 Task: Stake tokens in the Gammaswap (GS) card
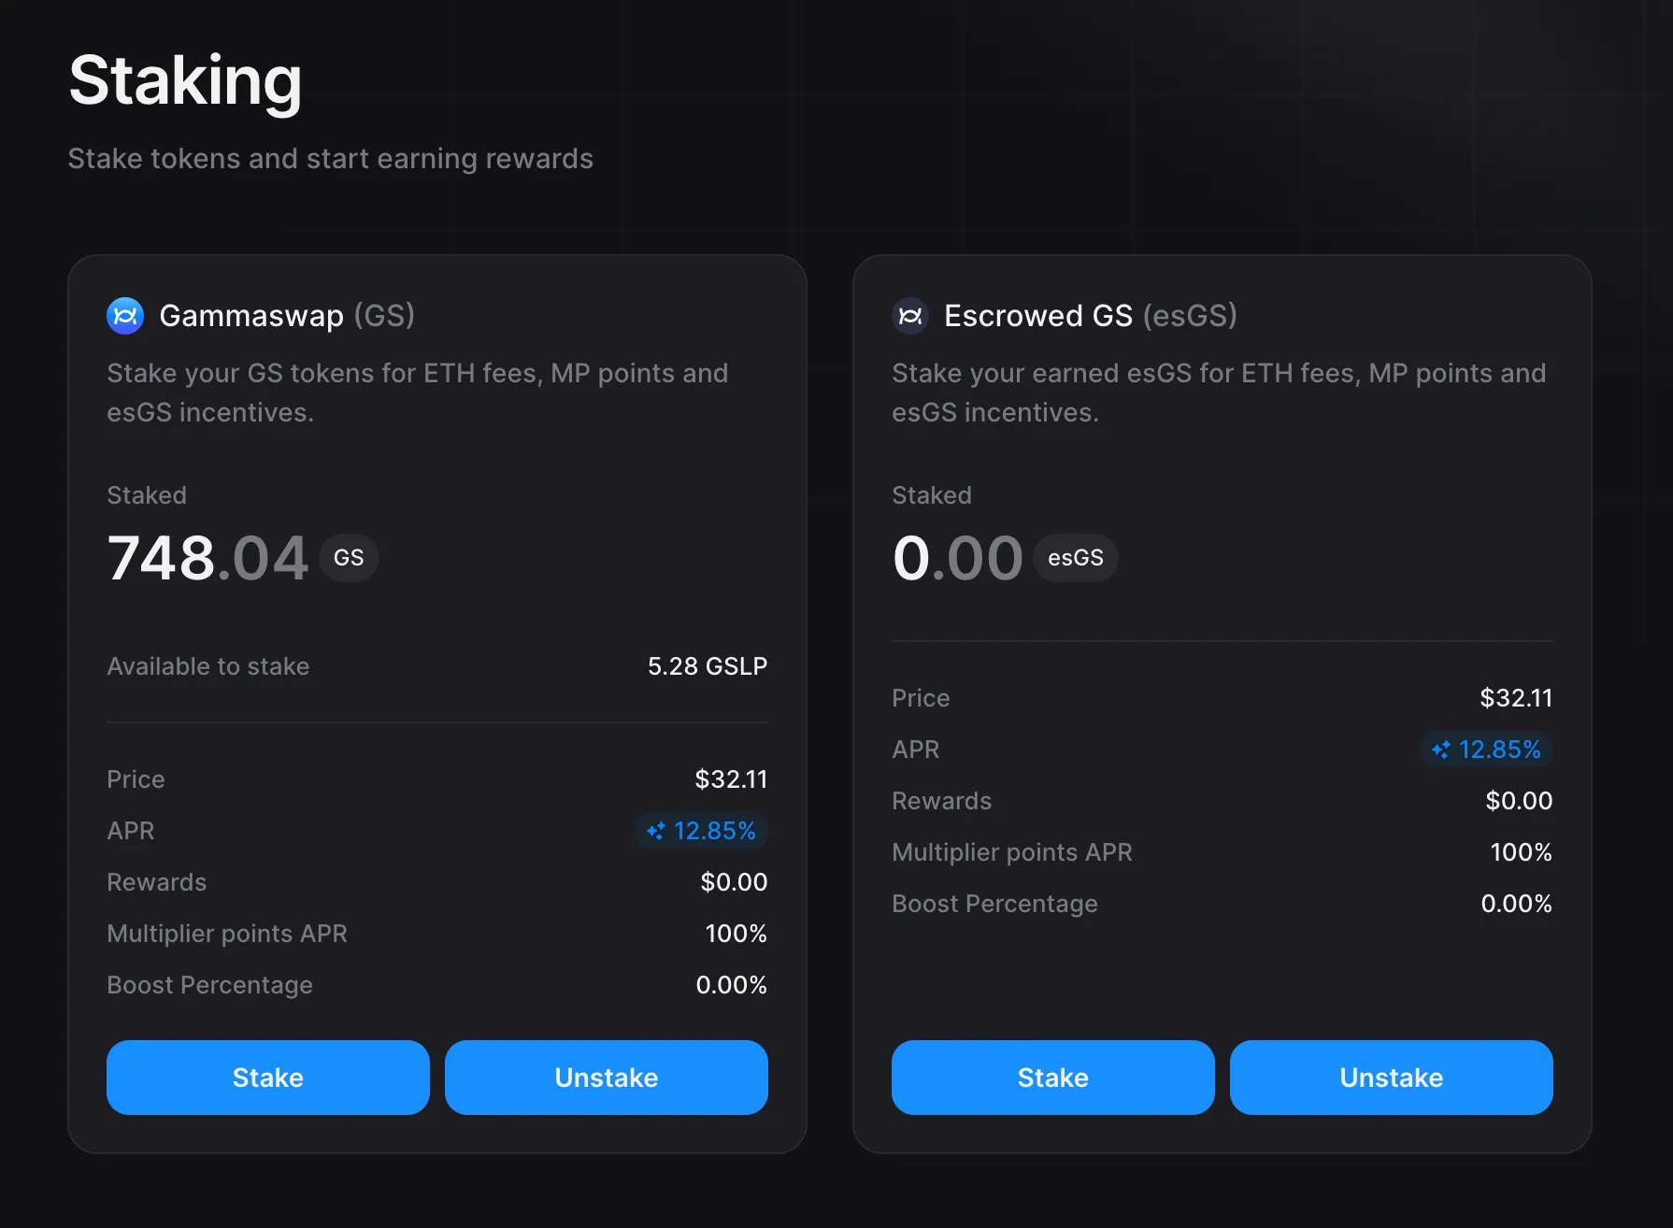(x=268, y=1078)
